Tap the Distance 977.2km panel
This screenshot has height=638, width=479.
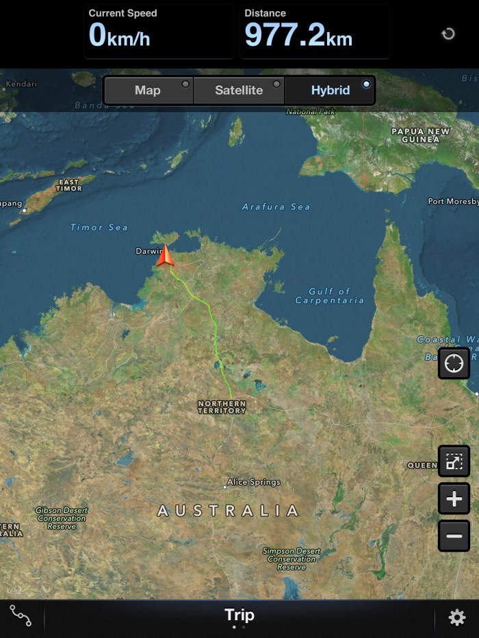pyautogui.click(x=314, y=31)
